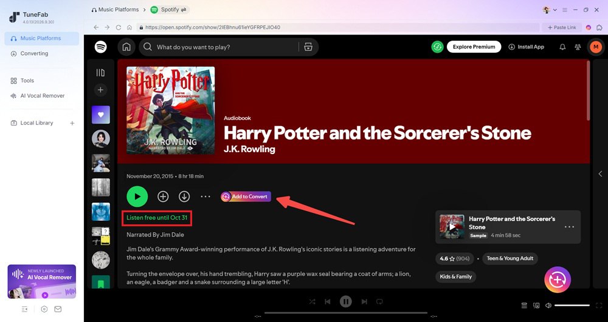Switch platform via Spotify selector
Image resolution: width=608 pixels, height=322 pixels.
pos(170,10)
